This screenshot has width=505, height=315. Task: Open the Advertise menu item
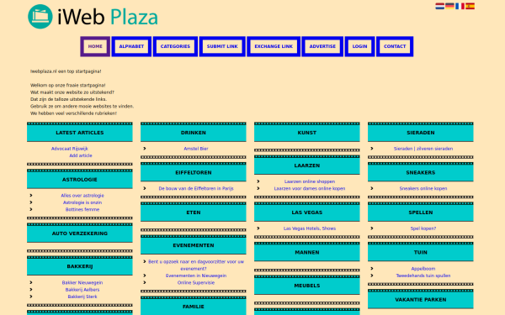pyautogui.click(x=322, y=46)
